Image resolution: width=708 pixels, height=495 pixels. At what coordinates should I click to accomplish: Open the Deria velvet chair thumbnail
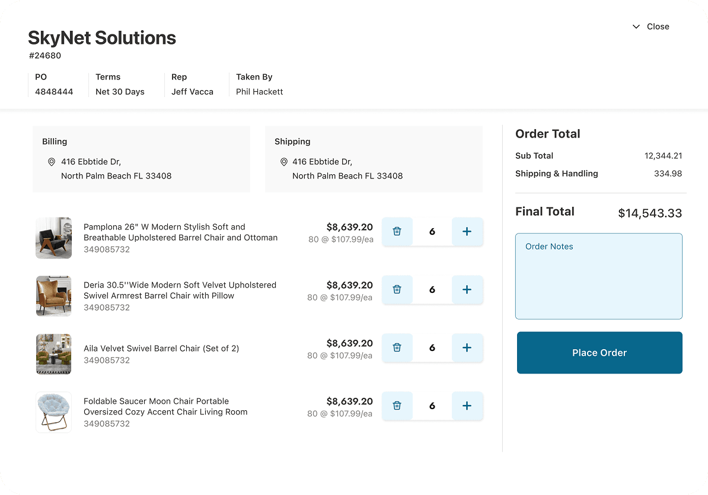[54, 296]
